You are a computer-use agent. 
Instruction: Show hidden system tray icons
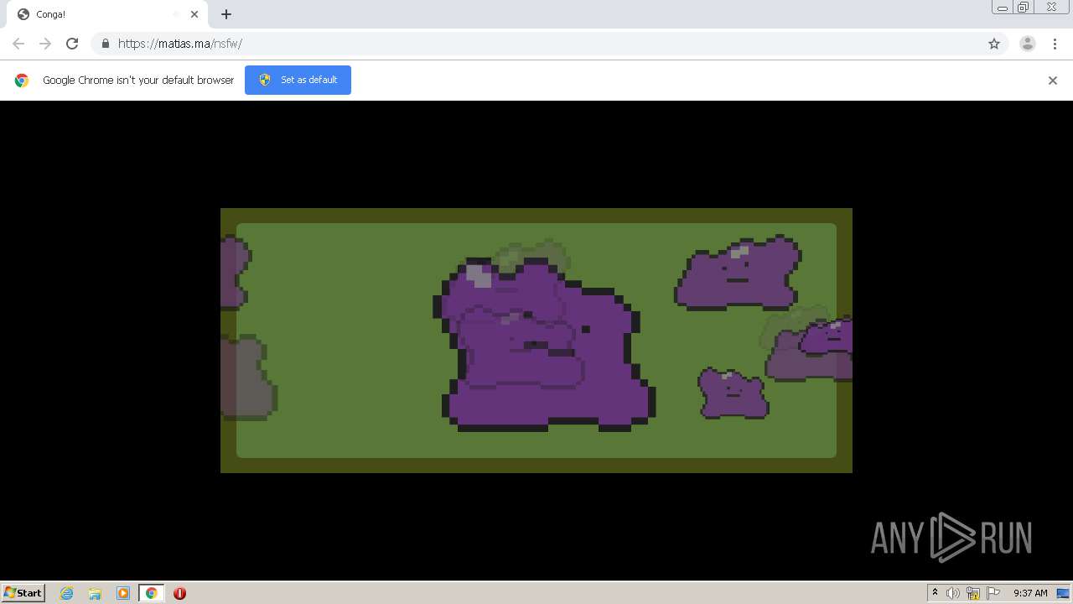click(935, 593)
